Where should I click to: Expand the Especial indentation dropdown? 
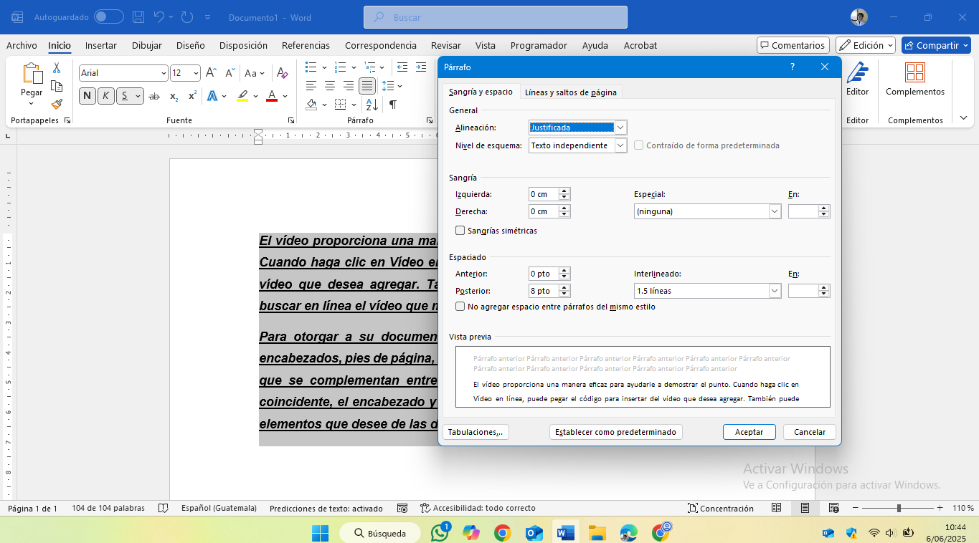click(775, 211)
